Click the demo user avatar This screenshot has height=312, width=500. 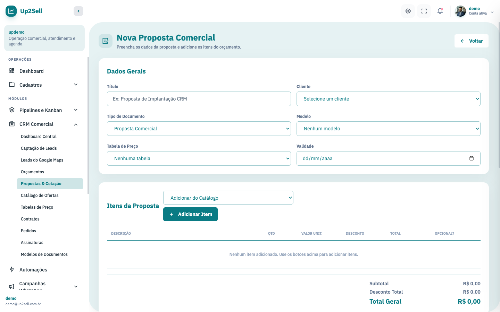click(x=460, y=11)
